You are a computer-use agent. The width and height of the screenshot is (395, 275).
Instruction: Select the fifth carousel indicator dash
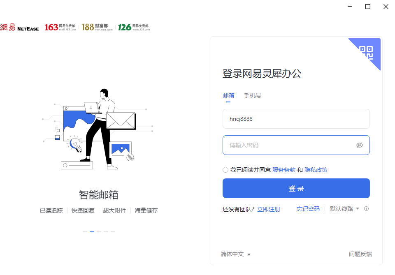pyautogui.click(x=113, y=232)
